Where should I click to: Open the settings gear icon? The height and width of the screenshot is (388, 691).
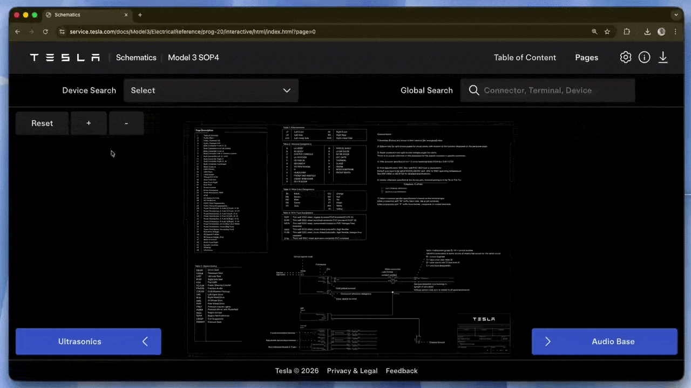coord(625,58)
